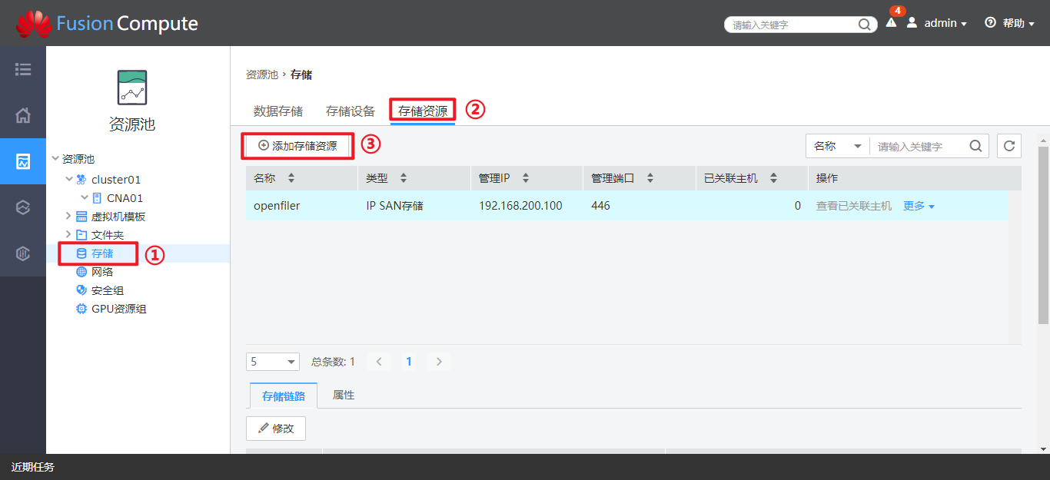The image size is (1050, 480).
Task: Open the 近期任务 bar
Action: 33,467
